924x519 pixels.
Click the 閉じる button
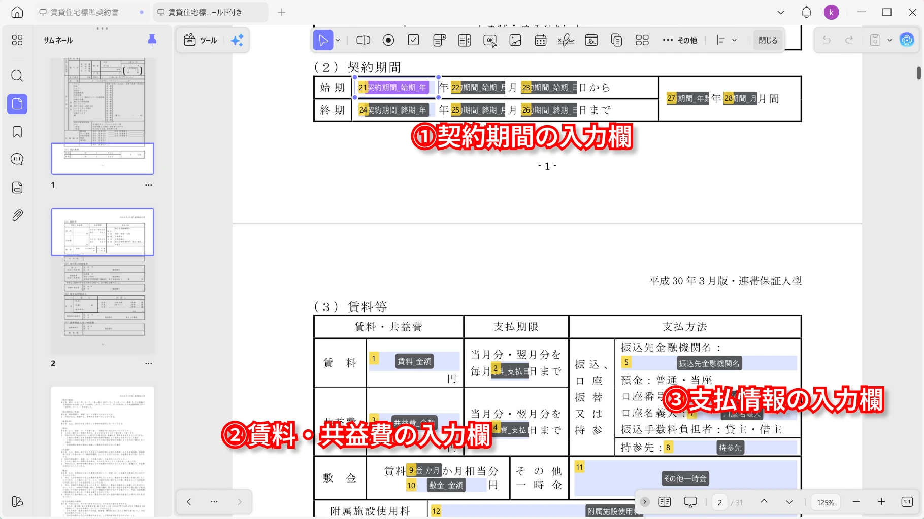(768, 40)
